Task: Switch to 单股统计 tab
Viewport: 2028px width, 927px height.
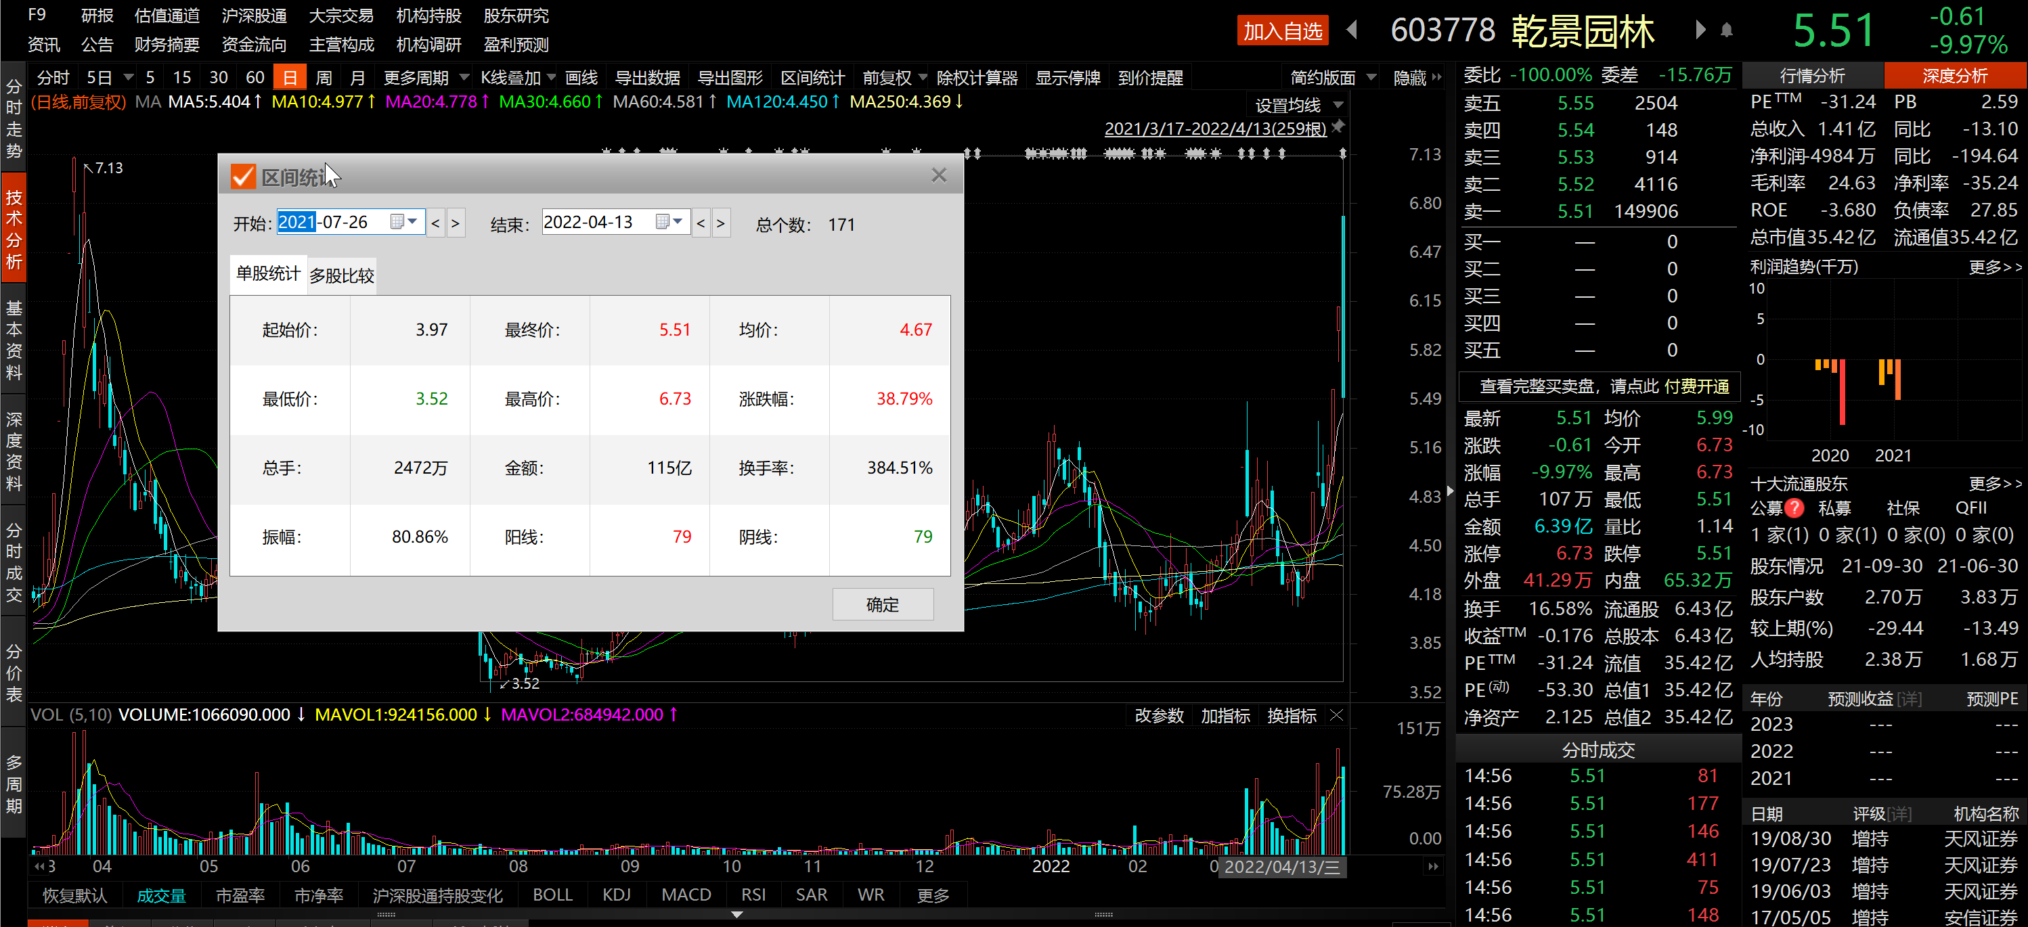Action: coord(267,274)
